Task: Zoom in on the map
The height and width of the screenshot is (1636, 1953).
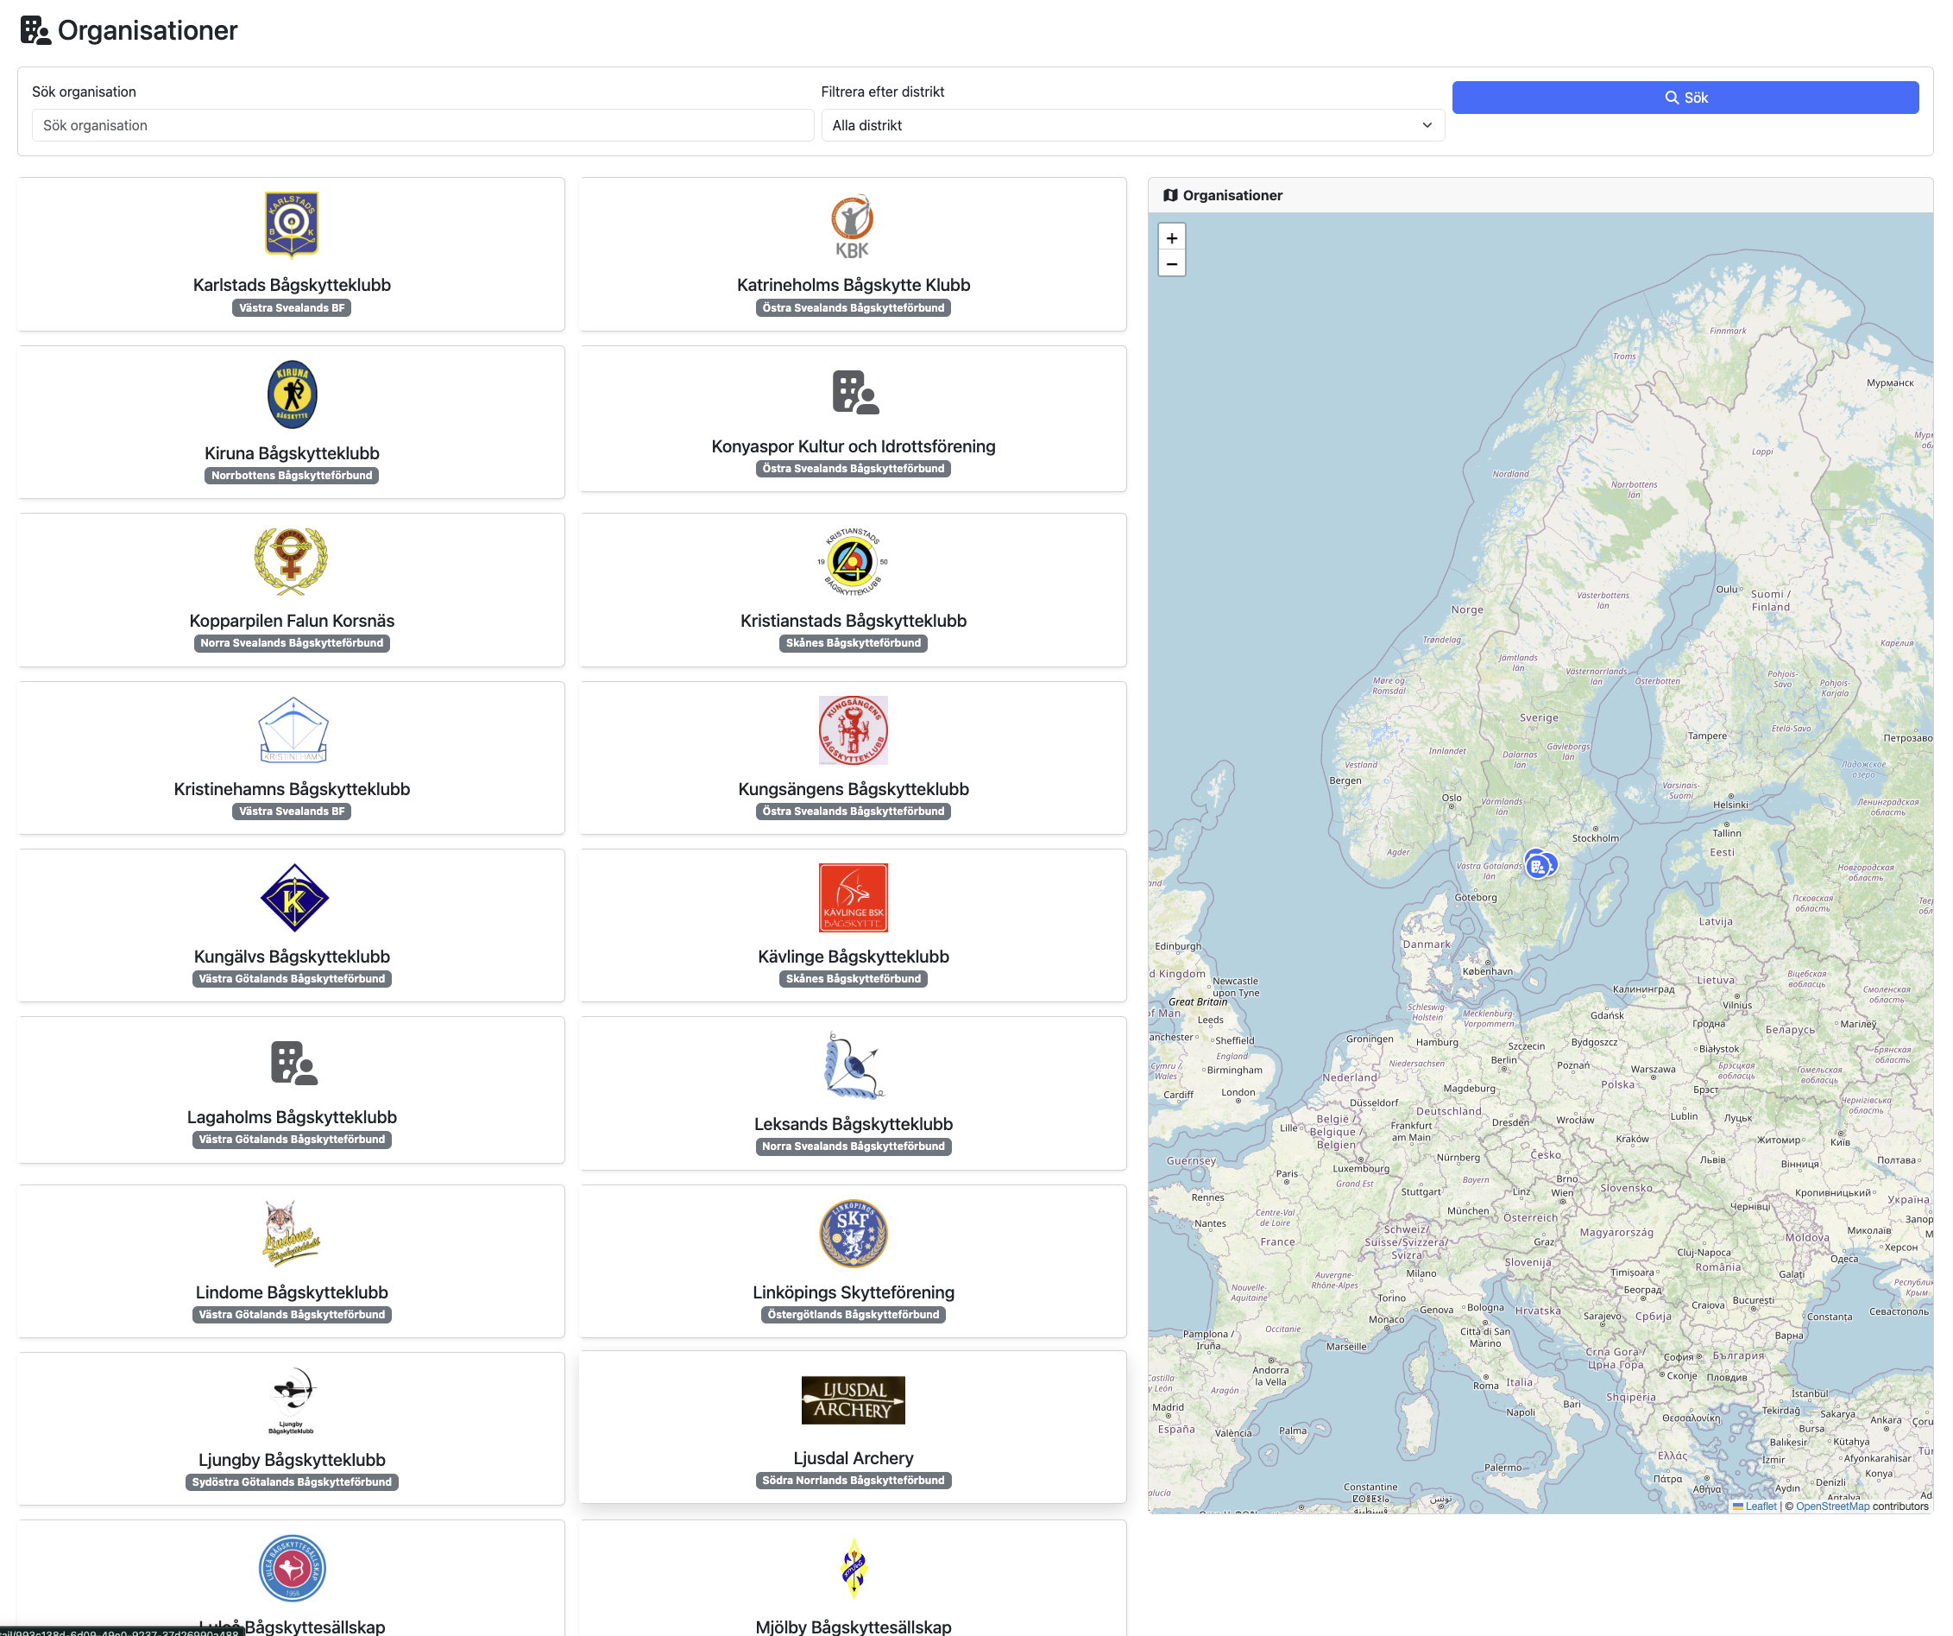Action: pos(1172,238)
